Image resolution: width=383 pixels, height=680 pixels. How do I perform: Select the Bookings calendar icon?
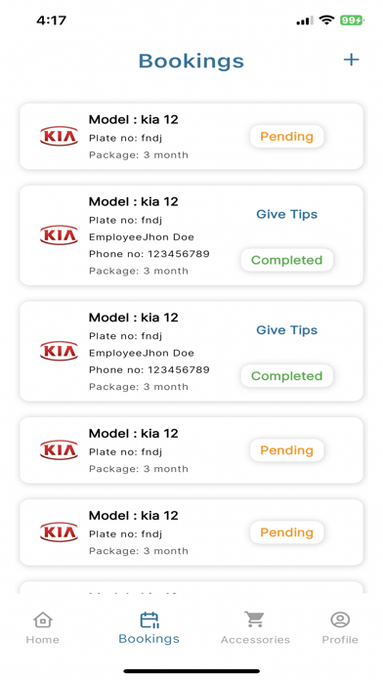pyautogui.click(x=149, y=619)
